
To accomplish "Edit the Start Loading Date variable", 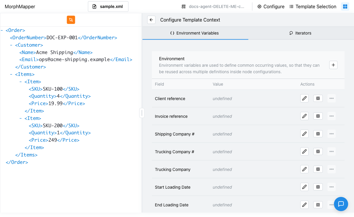I will 304,187.
